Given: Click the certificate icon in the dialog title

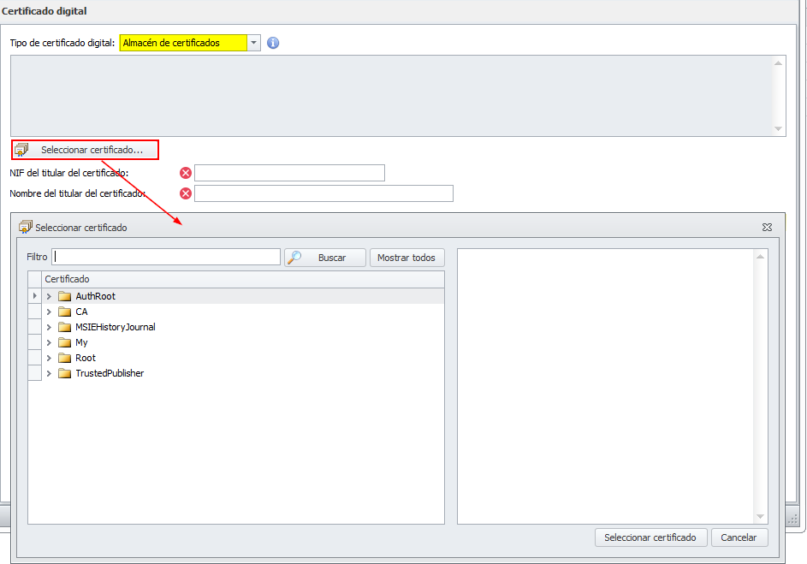Looking at the screenshot, I should click(25, 227).
